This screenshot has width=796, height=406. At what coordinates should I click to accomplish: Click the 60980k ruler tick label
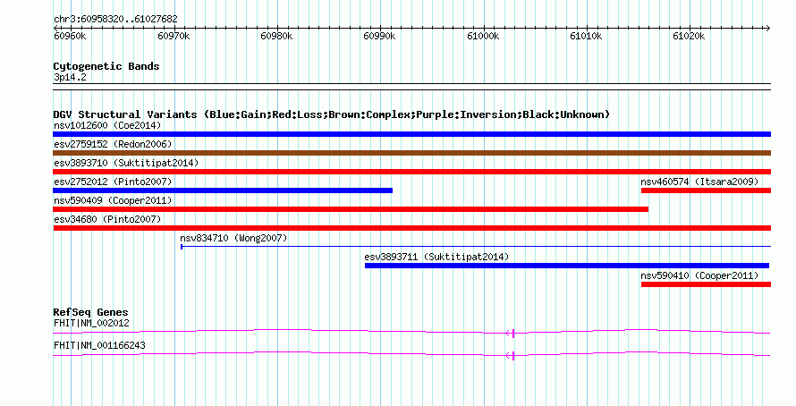(x=276, y=36)
